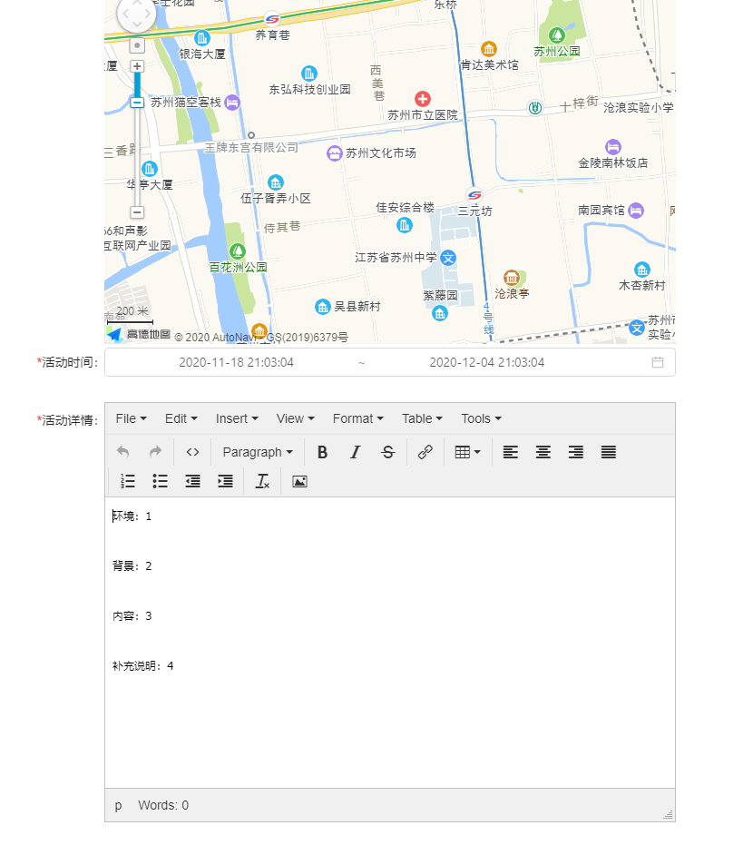Open the Tools menu

(x=481, y=418)
